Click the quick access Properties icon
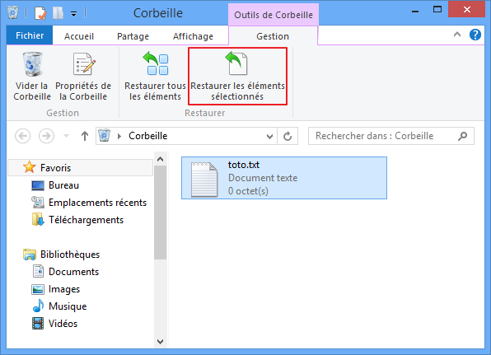 tap(40, 13)
